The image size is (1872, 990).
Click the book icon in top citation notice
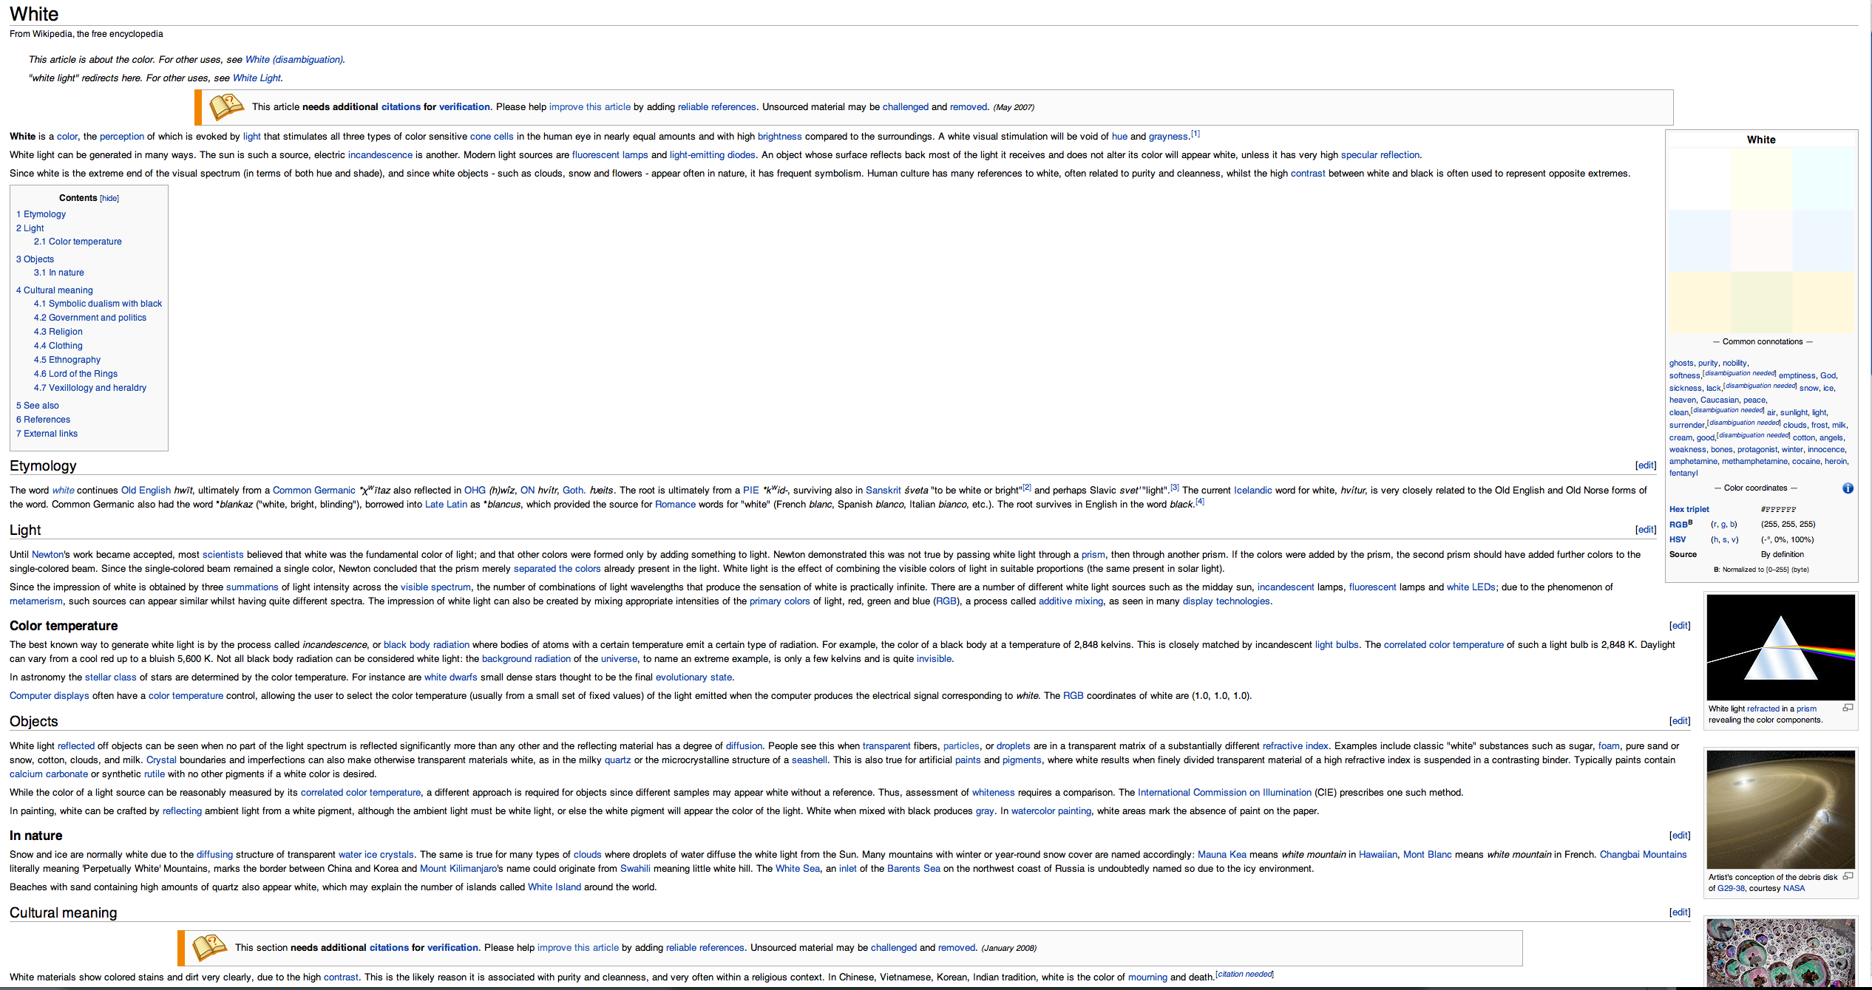226,107
